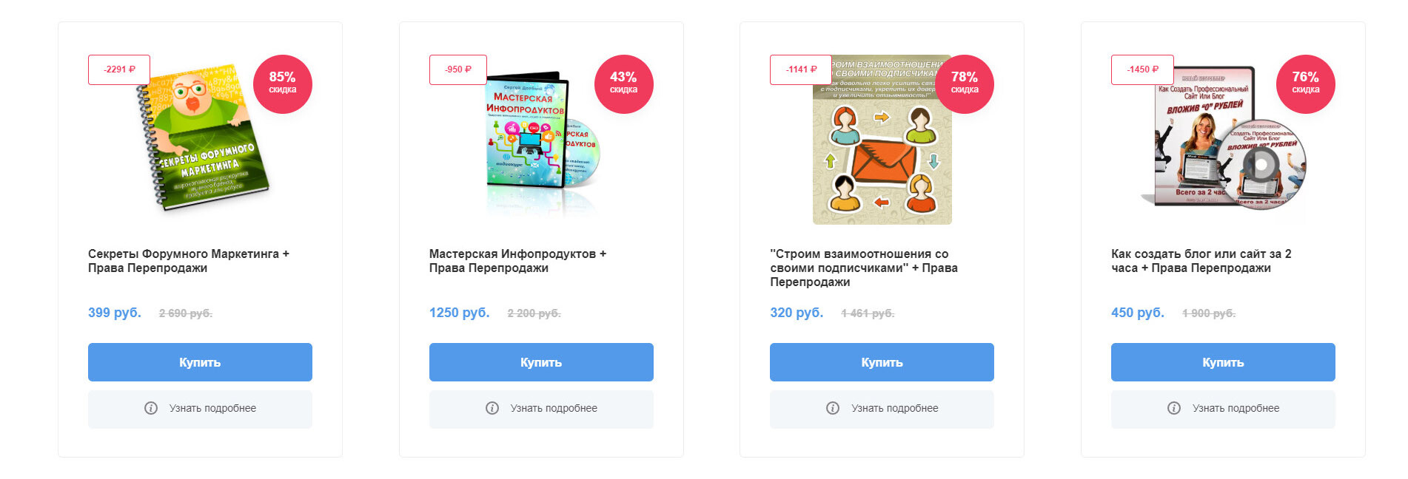Click Купить for the 450 руб. blog course
The image size is (1408, 479).
click(x=1223, y=362)
